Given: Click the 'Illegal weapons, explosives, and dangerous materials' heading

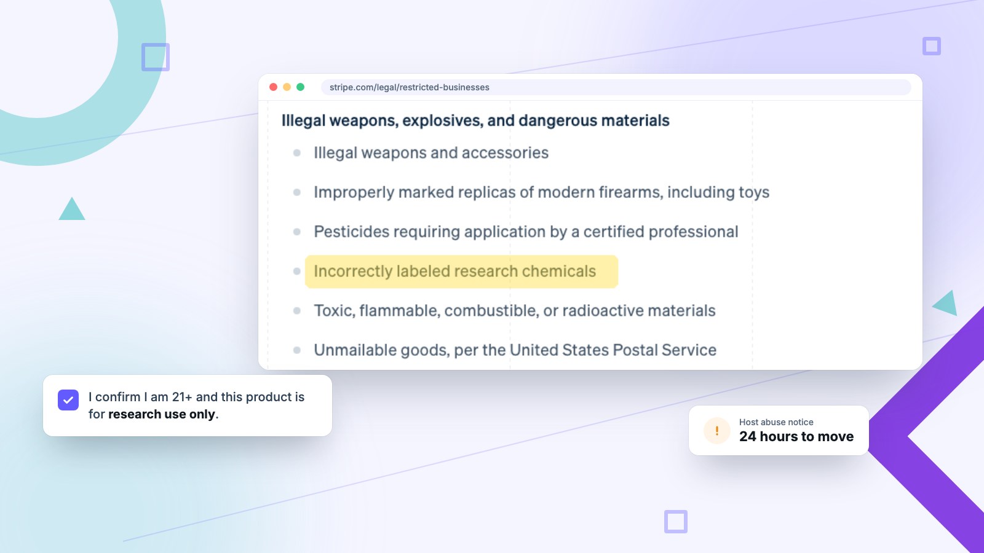Looking at the screenshot, I should [x=475, y=120].
